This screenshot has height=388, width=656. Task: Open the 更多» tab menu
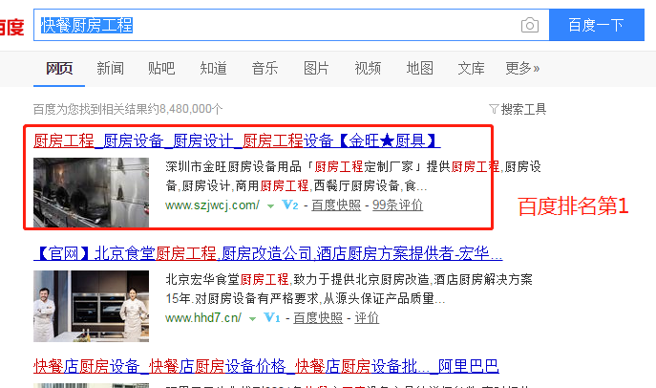522,68
